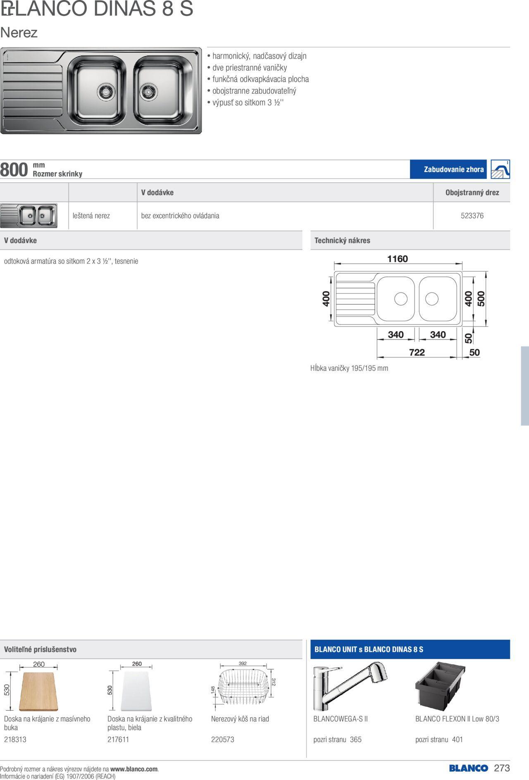
Task: Click the small icon overlapping the page title
Action: coord(7,10)
